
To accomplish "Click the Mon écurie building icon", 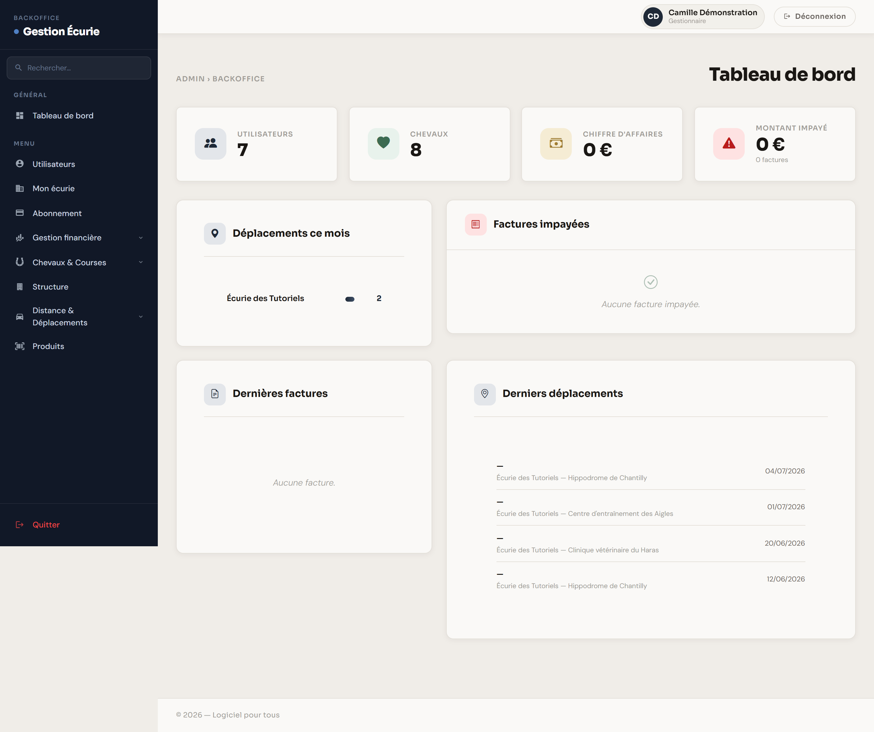I will tap(19, 188).
